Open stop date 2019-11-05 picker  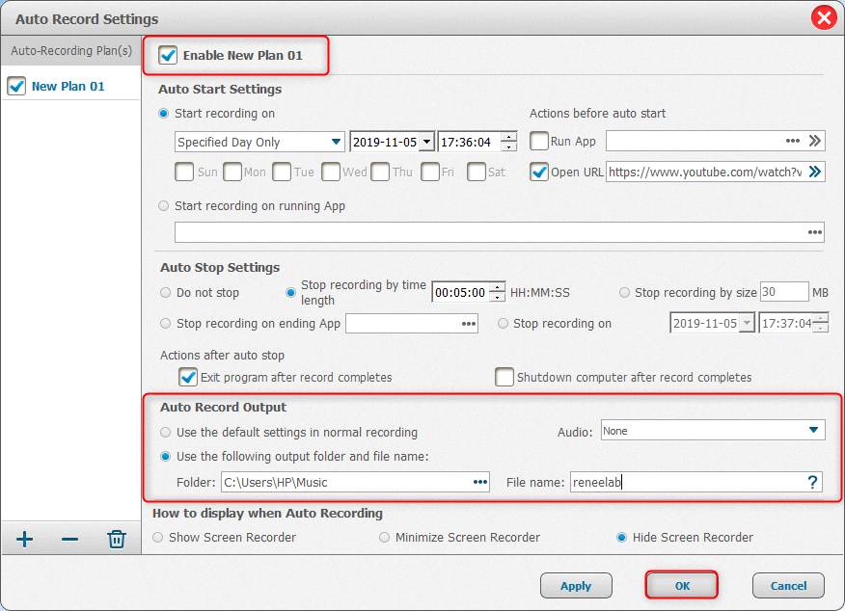747,323
